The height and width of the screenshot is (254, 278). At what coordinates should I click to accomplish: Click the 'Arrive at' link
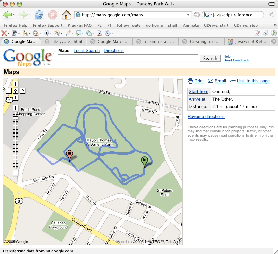point(197,99)
